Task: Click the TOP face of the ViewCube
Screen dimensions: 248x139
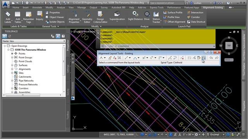Action: click(x=229, y=46)
